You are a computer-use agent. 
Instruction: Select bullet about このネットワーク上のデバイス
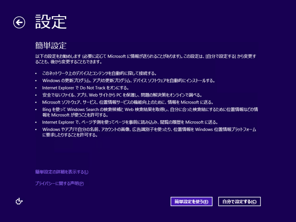(99, 73)
